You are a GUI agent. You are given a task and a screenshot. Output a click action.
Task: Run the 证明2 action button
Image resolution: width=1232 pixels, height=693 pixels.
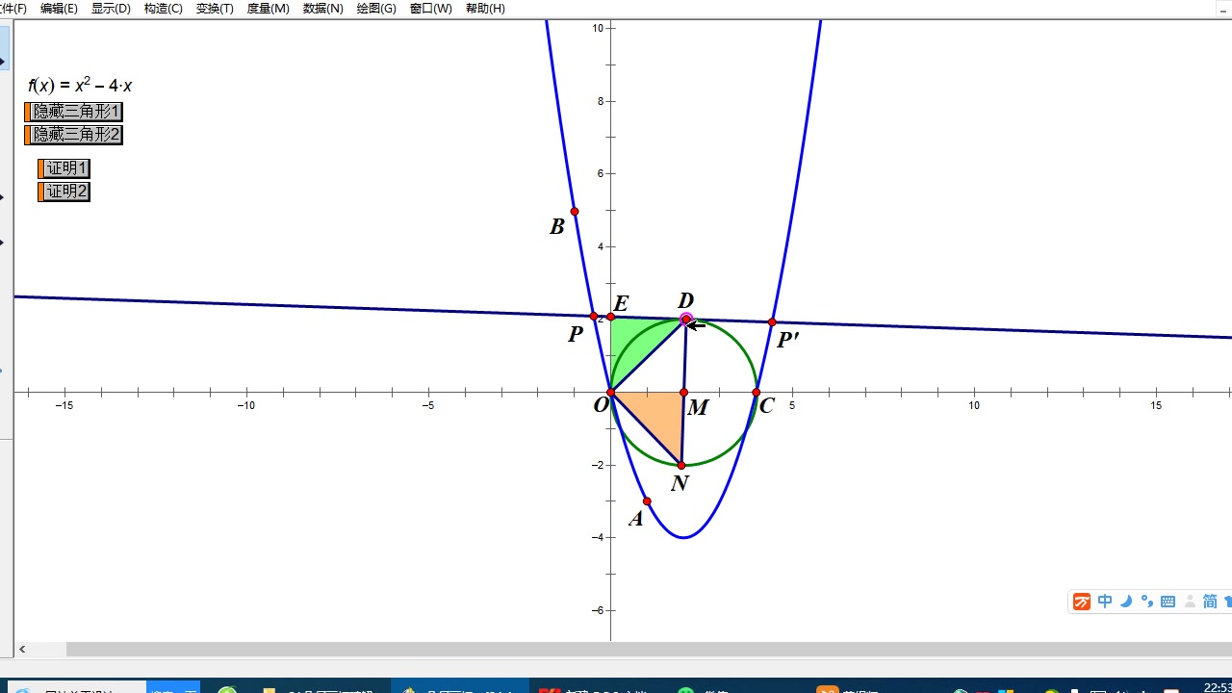click(64, 192)
